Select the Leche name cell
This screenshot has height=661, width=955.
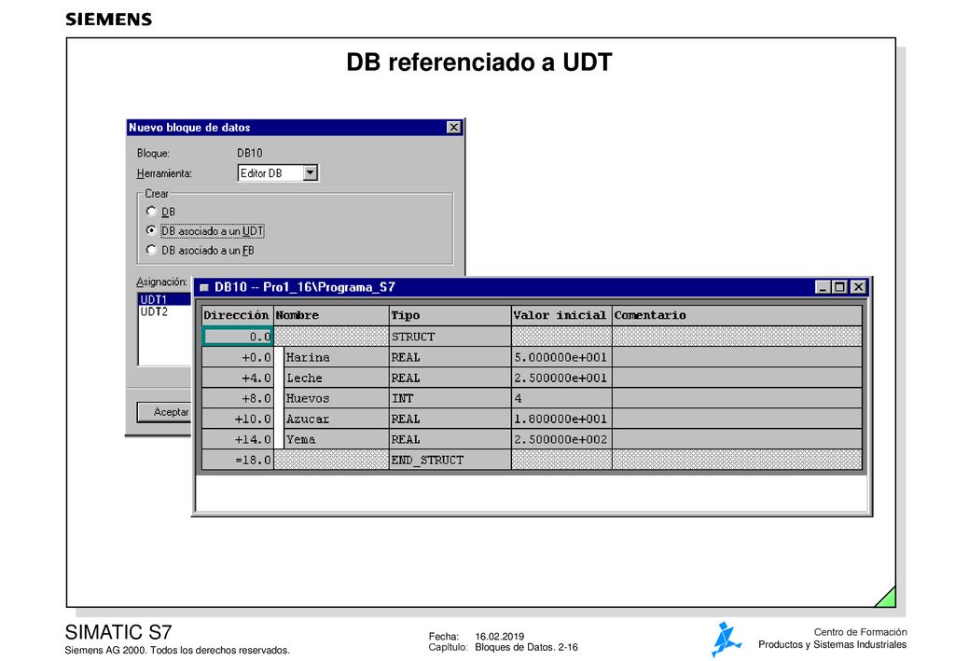click(x=337, y=378)
